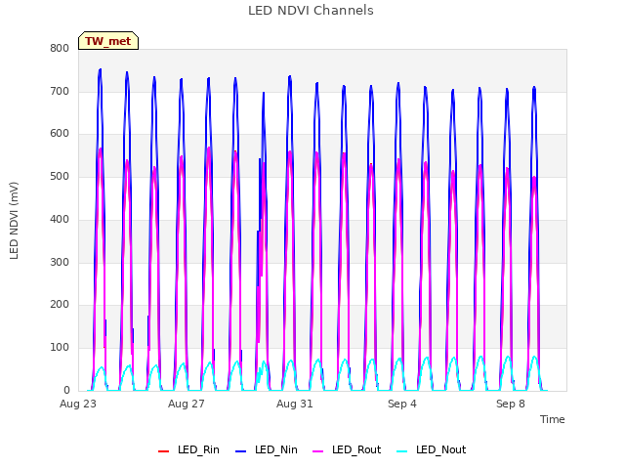Click the TW_met annotation label
Screen dimensions: 625x469
pyautogui.click(x=108, y=41)
